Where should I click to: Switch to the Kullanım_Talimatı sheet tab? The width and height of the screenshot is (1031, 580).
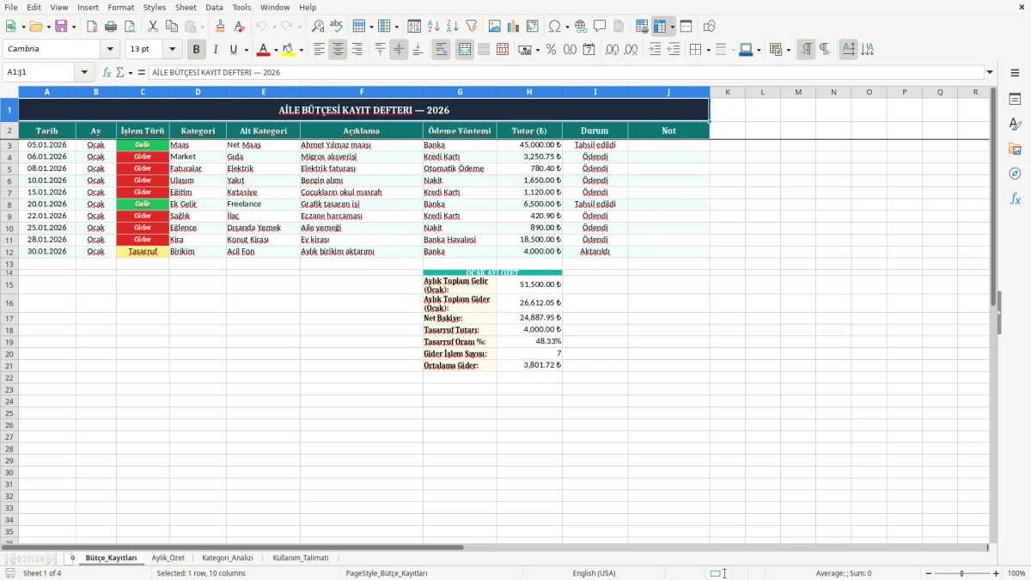pyautogui.click(x=301, y=558)
